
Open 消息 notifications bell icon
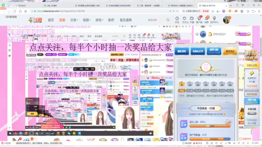(207, 20)
